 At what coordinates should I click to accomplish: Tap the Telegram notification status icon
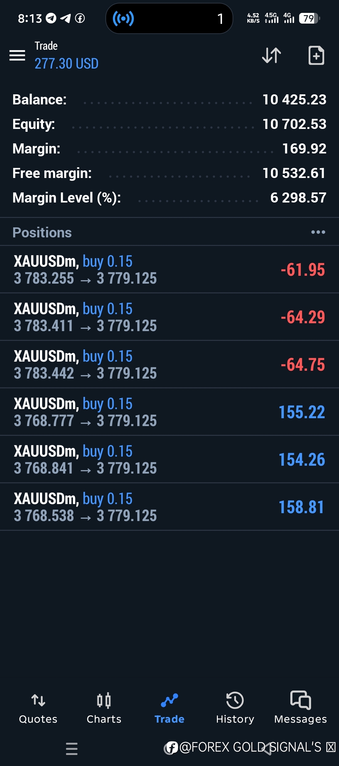(51, 19)
